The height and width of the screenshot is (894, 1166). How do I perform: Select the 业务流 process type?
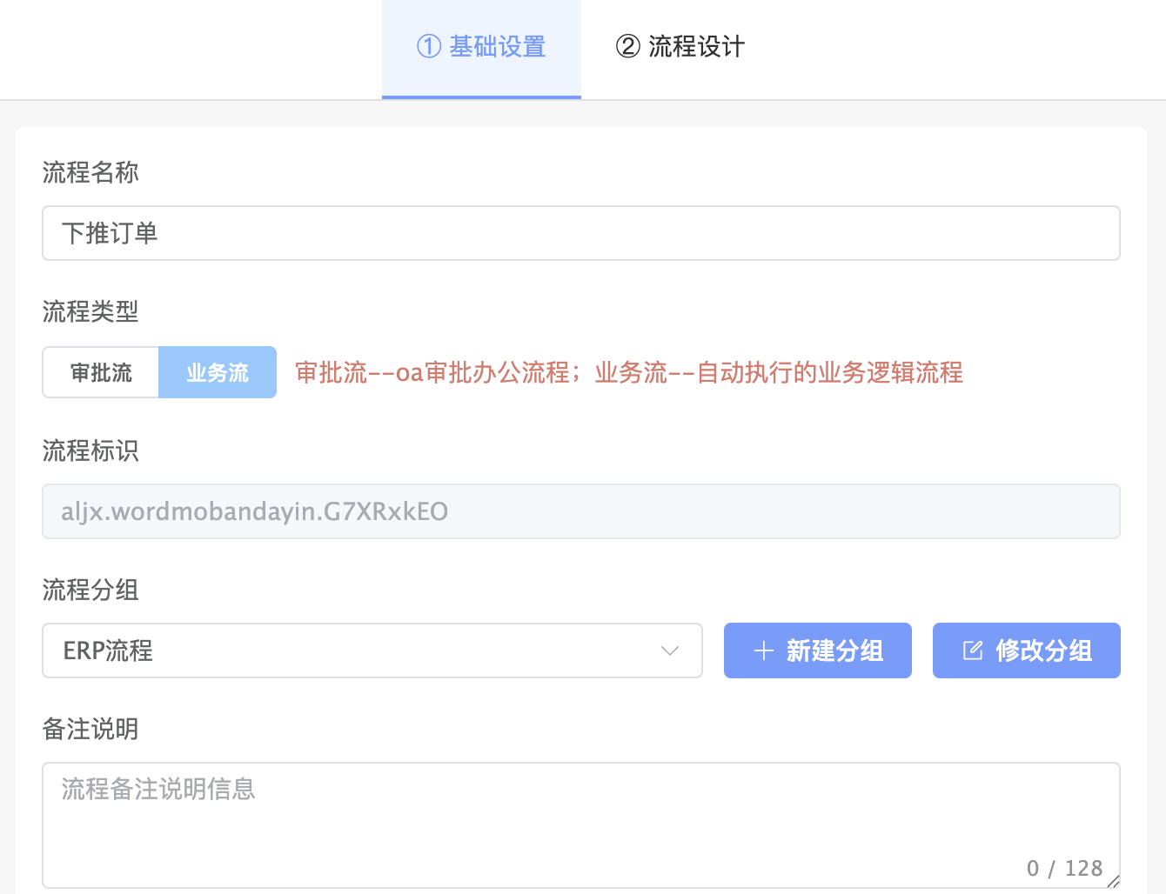coord(218,372)
